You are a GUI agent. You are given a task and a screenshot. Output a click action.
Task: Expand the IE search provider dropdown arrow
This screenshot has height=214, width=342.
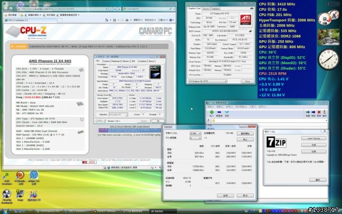(x=174, y=9)
